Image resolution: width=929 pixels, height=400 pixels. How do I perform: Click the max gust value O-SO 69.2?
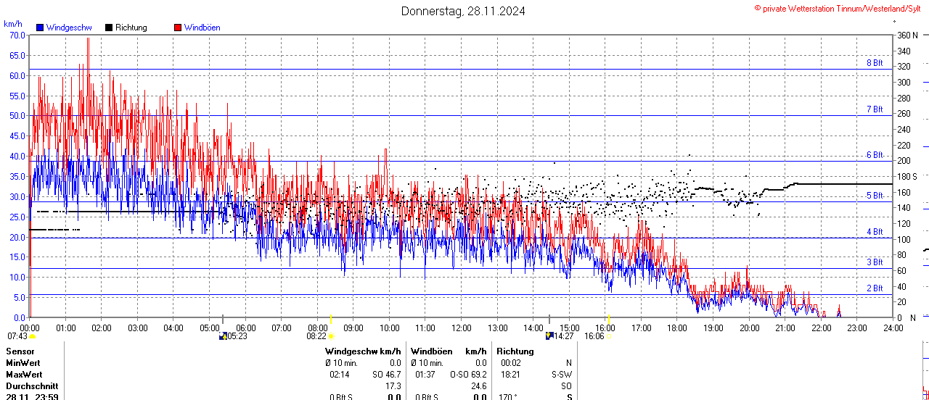pyautogui.click(x=468, y=375)
